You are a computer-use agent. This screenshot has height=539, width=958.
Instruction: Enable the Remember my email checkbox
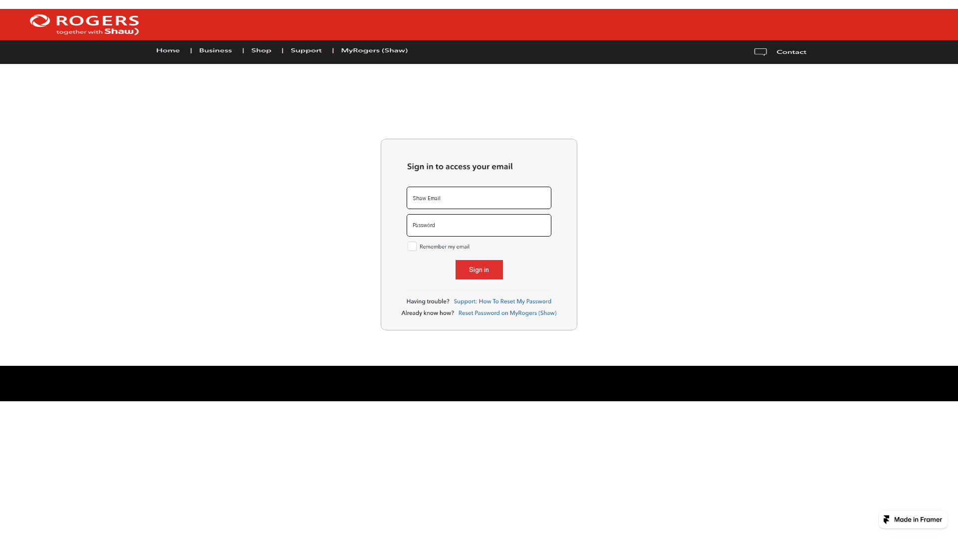point(412,247)
